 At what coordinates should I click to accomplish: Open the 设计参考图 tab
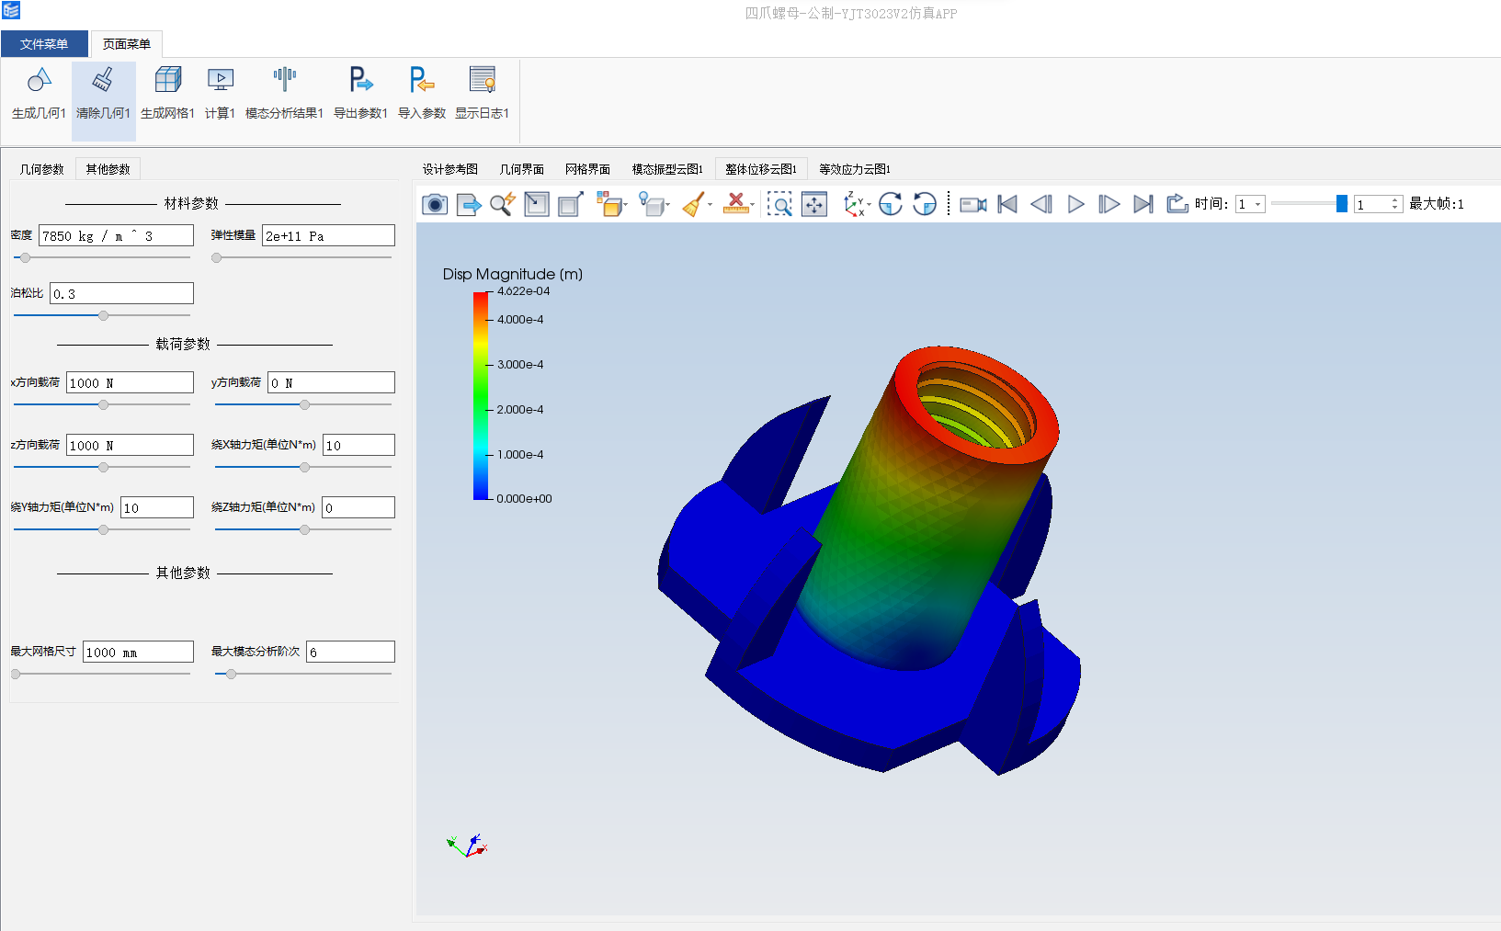(450, 169)
